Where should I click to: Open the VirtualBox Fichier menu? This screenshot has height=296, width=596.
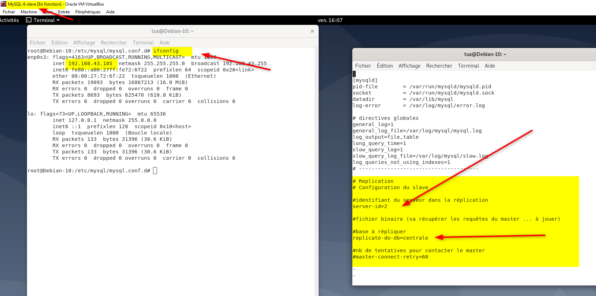(9, 12)
